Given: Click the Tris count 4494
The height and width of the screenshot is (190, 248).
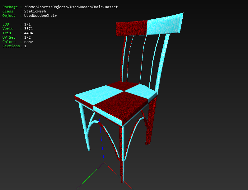Looking at the screenshot, I should point(28,33).
